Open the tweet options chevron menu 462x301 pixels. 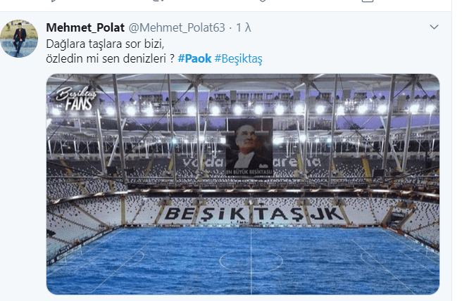[x=434, y=27]
